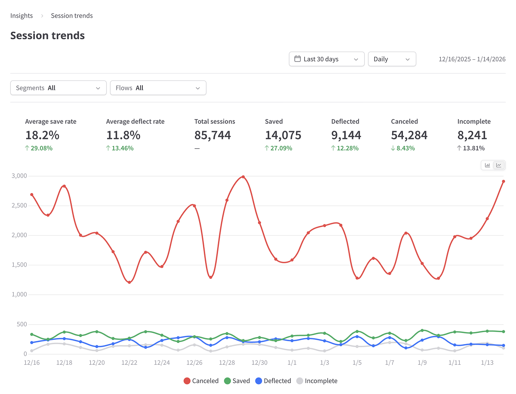Click the 12/16 – 1/14 date range text
This screenshot has width=516, height=394.
click(x=472, y=59)
